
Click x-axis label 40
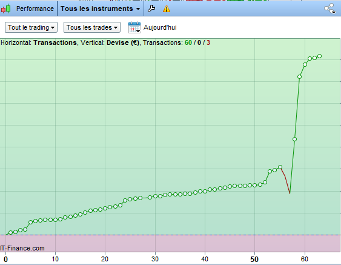point(205,259)
